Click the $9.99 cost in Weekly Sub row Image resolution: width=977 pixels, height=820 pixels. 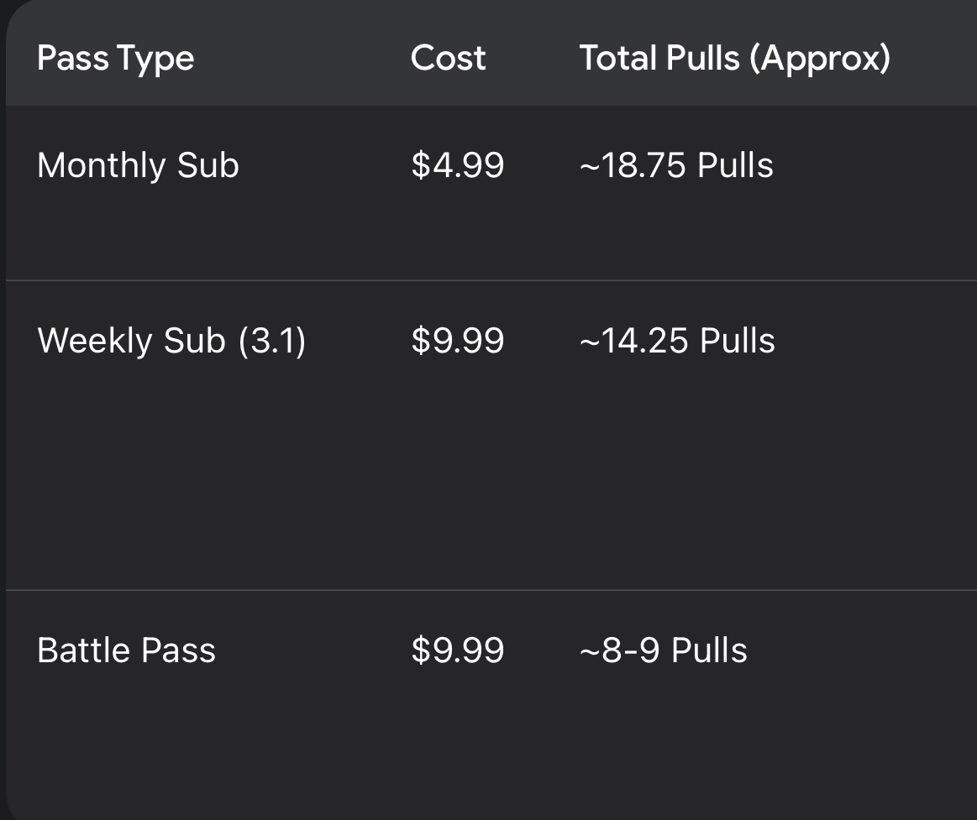coord(458,341)
